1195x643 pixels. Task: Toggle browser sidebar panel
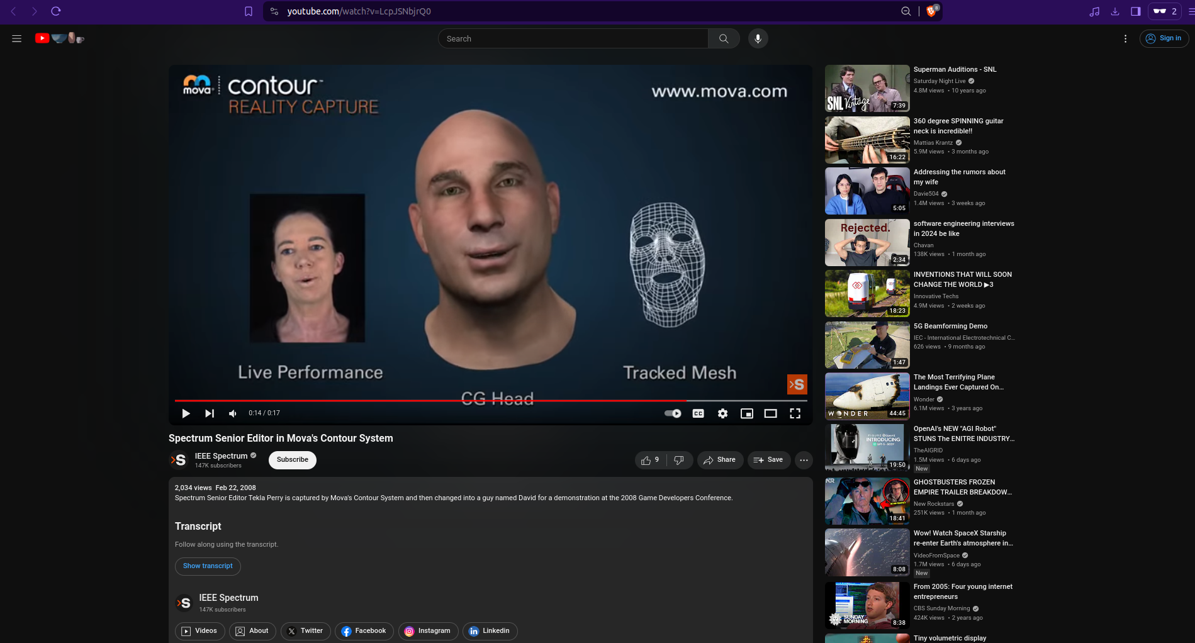click(x=1136, y=11)
